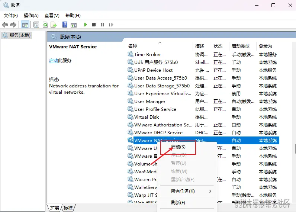Open the 操作(A) menu
Viewport: 296px width, 212px height.
31,16
